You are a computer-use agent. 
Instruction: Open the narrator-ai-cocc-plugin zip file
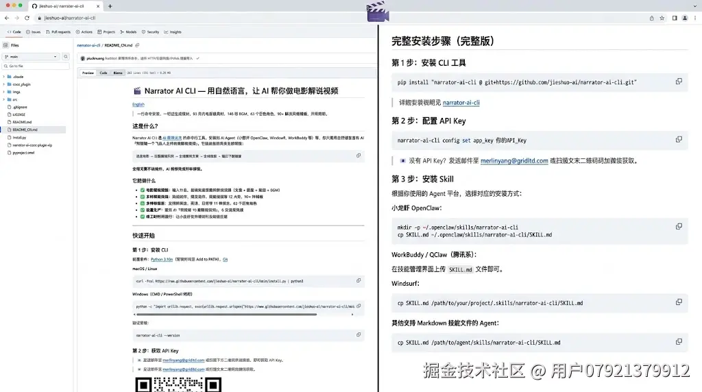point(32,145)
